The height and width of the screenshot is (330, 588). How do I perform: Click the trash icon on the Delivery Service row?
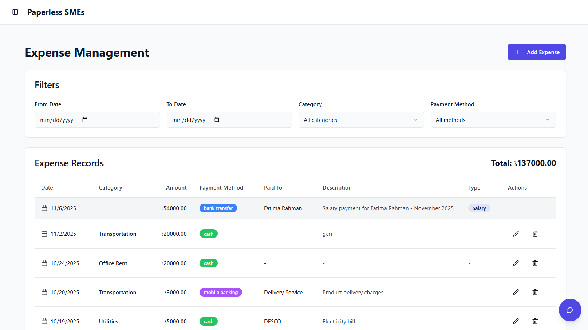click(x=535, y=292)
